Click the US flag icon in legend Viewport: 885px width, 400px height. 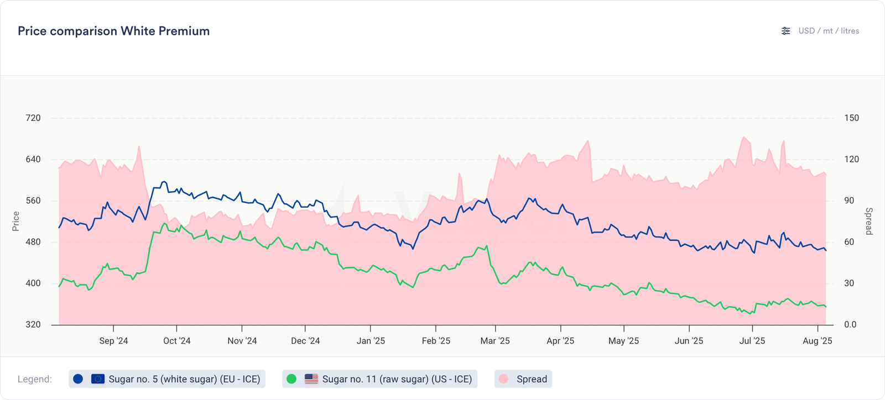pyautogui.click(x=311, y=379)
